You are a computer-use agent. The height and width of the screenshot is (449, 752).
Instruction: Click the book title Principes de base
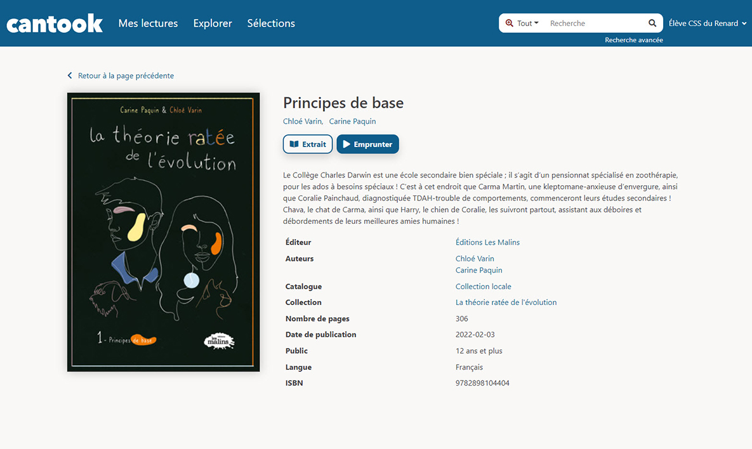[343, 103]
